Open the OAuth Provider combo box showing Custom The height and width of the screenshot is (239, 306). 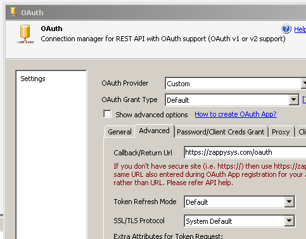[235, 84]
